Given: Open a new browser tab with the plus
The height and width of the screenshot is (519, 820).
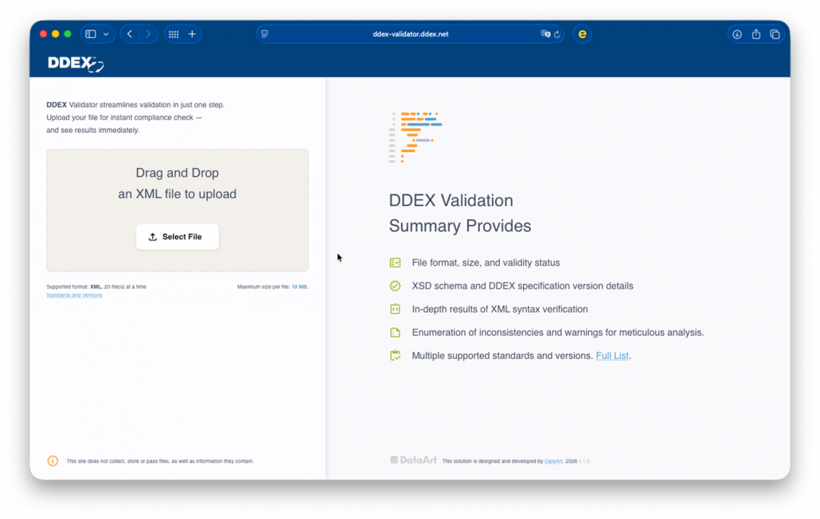Looking at the screenshot, I should click(x=192, y=33).
